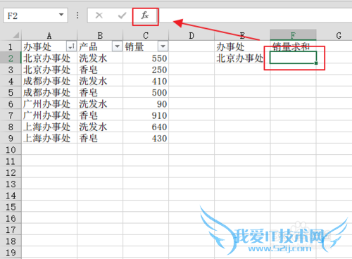Click the formula bar options dots
This screenshot has width=352, height=259.
(77, 15)
